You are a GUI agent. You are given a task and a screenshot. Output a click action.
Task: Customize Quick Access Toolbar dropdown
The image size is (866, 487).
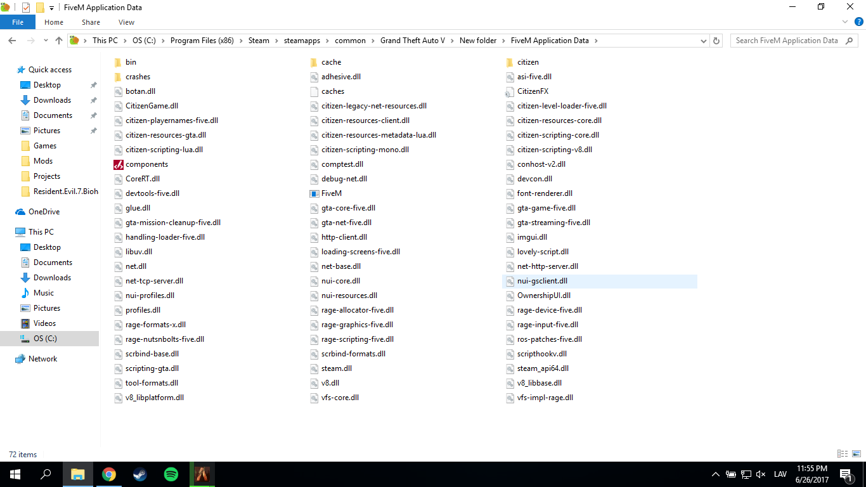pyautogui.click(x=51, y=8)
